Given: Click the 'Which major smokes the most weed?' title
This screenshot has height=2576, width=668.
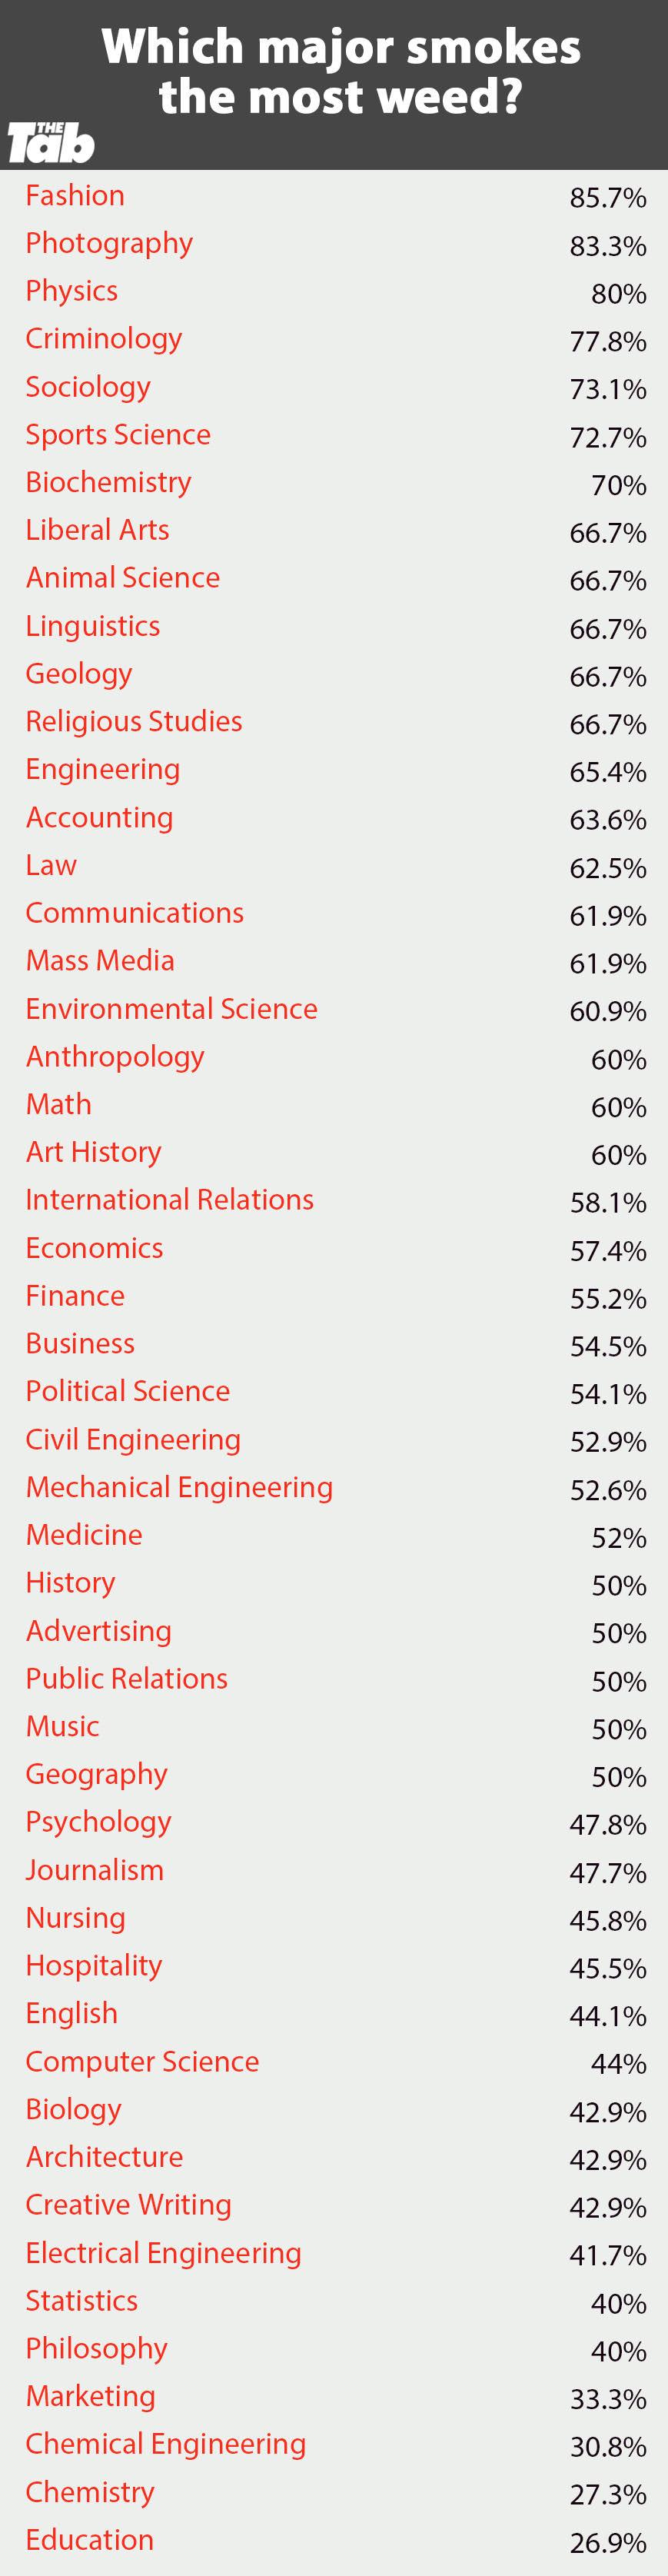Looking at the screenshot, I should click(x=340, y=72).
